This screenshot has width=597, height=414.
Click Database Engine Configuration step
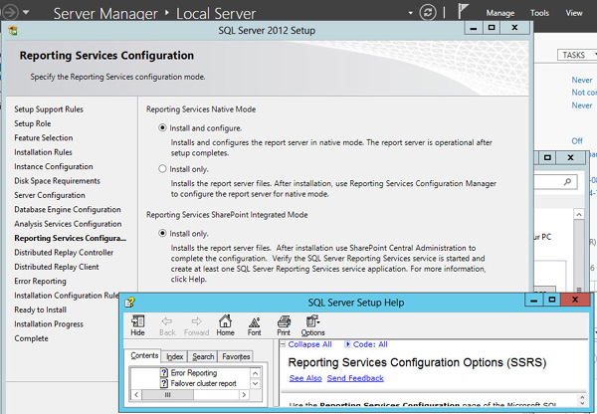coord(68,209)
